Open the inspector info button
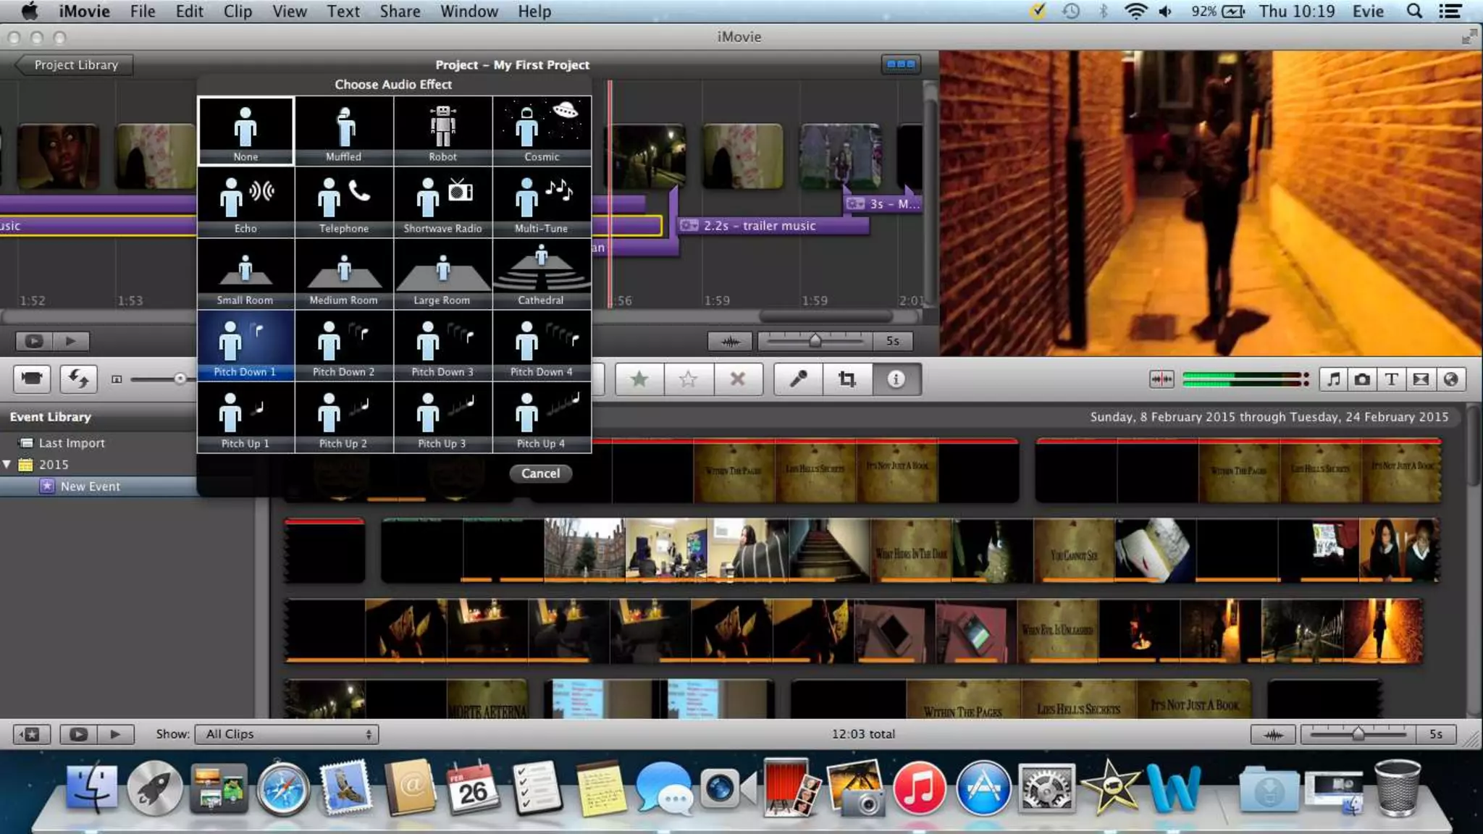The image size is (1483, 834). [x=896, y=379]
